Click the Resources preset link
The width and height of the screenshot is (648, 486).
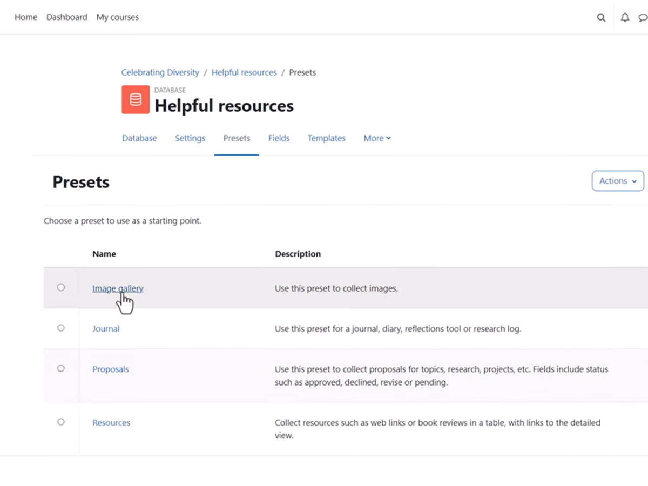click(x=111, y=423)
